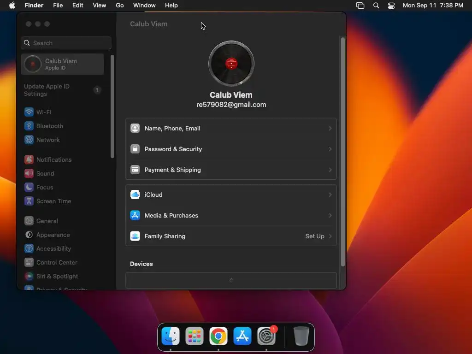The image size is (472, 354).
Task: Click the Network globe icon
Action: 29,140
